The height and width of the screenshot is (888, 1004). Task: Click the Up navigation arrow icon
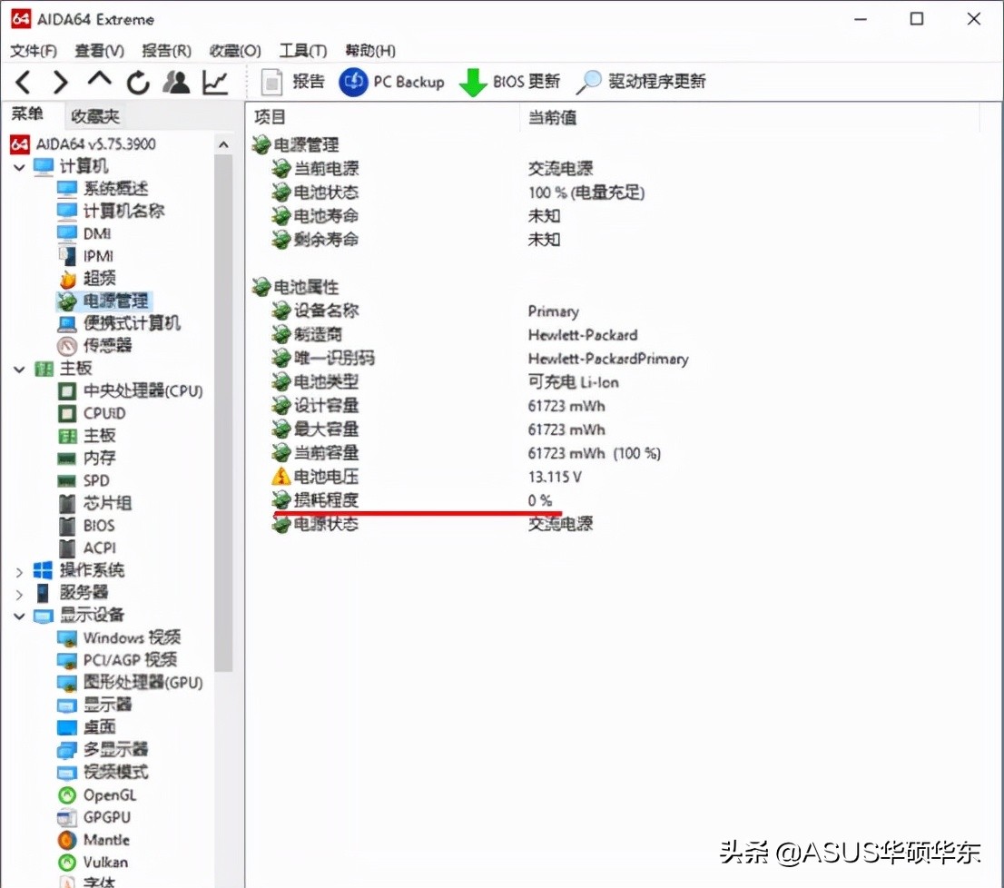[x=98, y=82]
